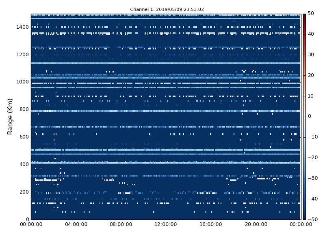Click colorbar value 10 label

[x=311, y=96]
